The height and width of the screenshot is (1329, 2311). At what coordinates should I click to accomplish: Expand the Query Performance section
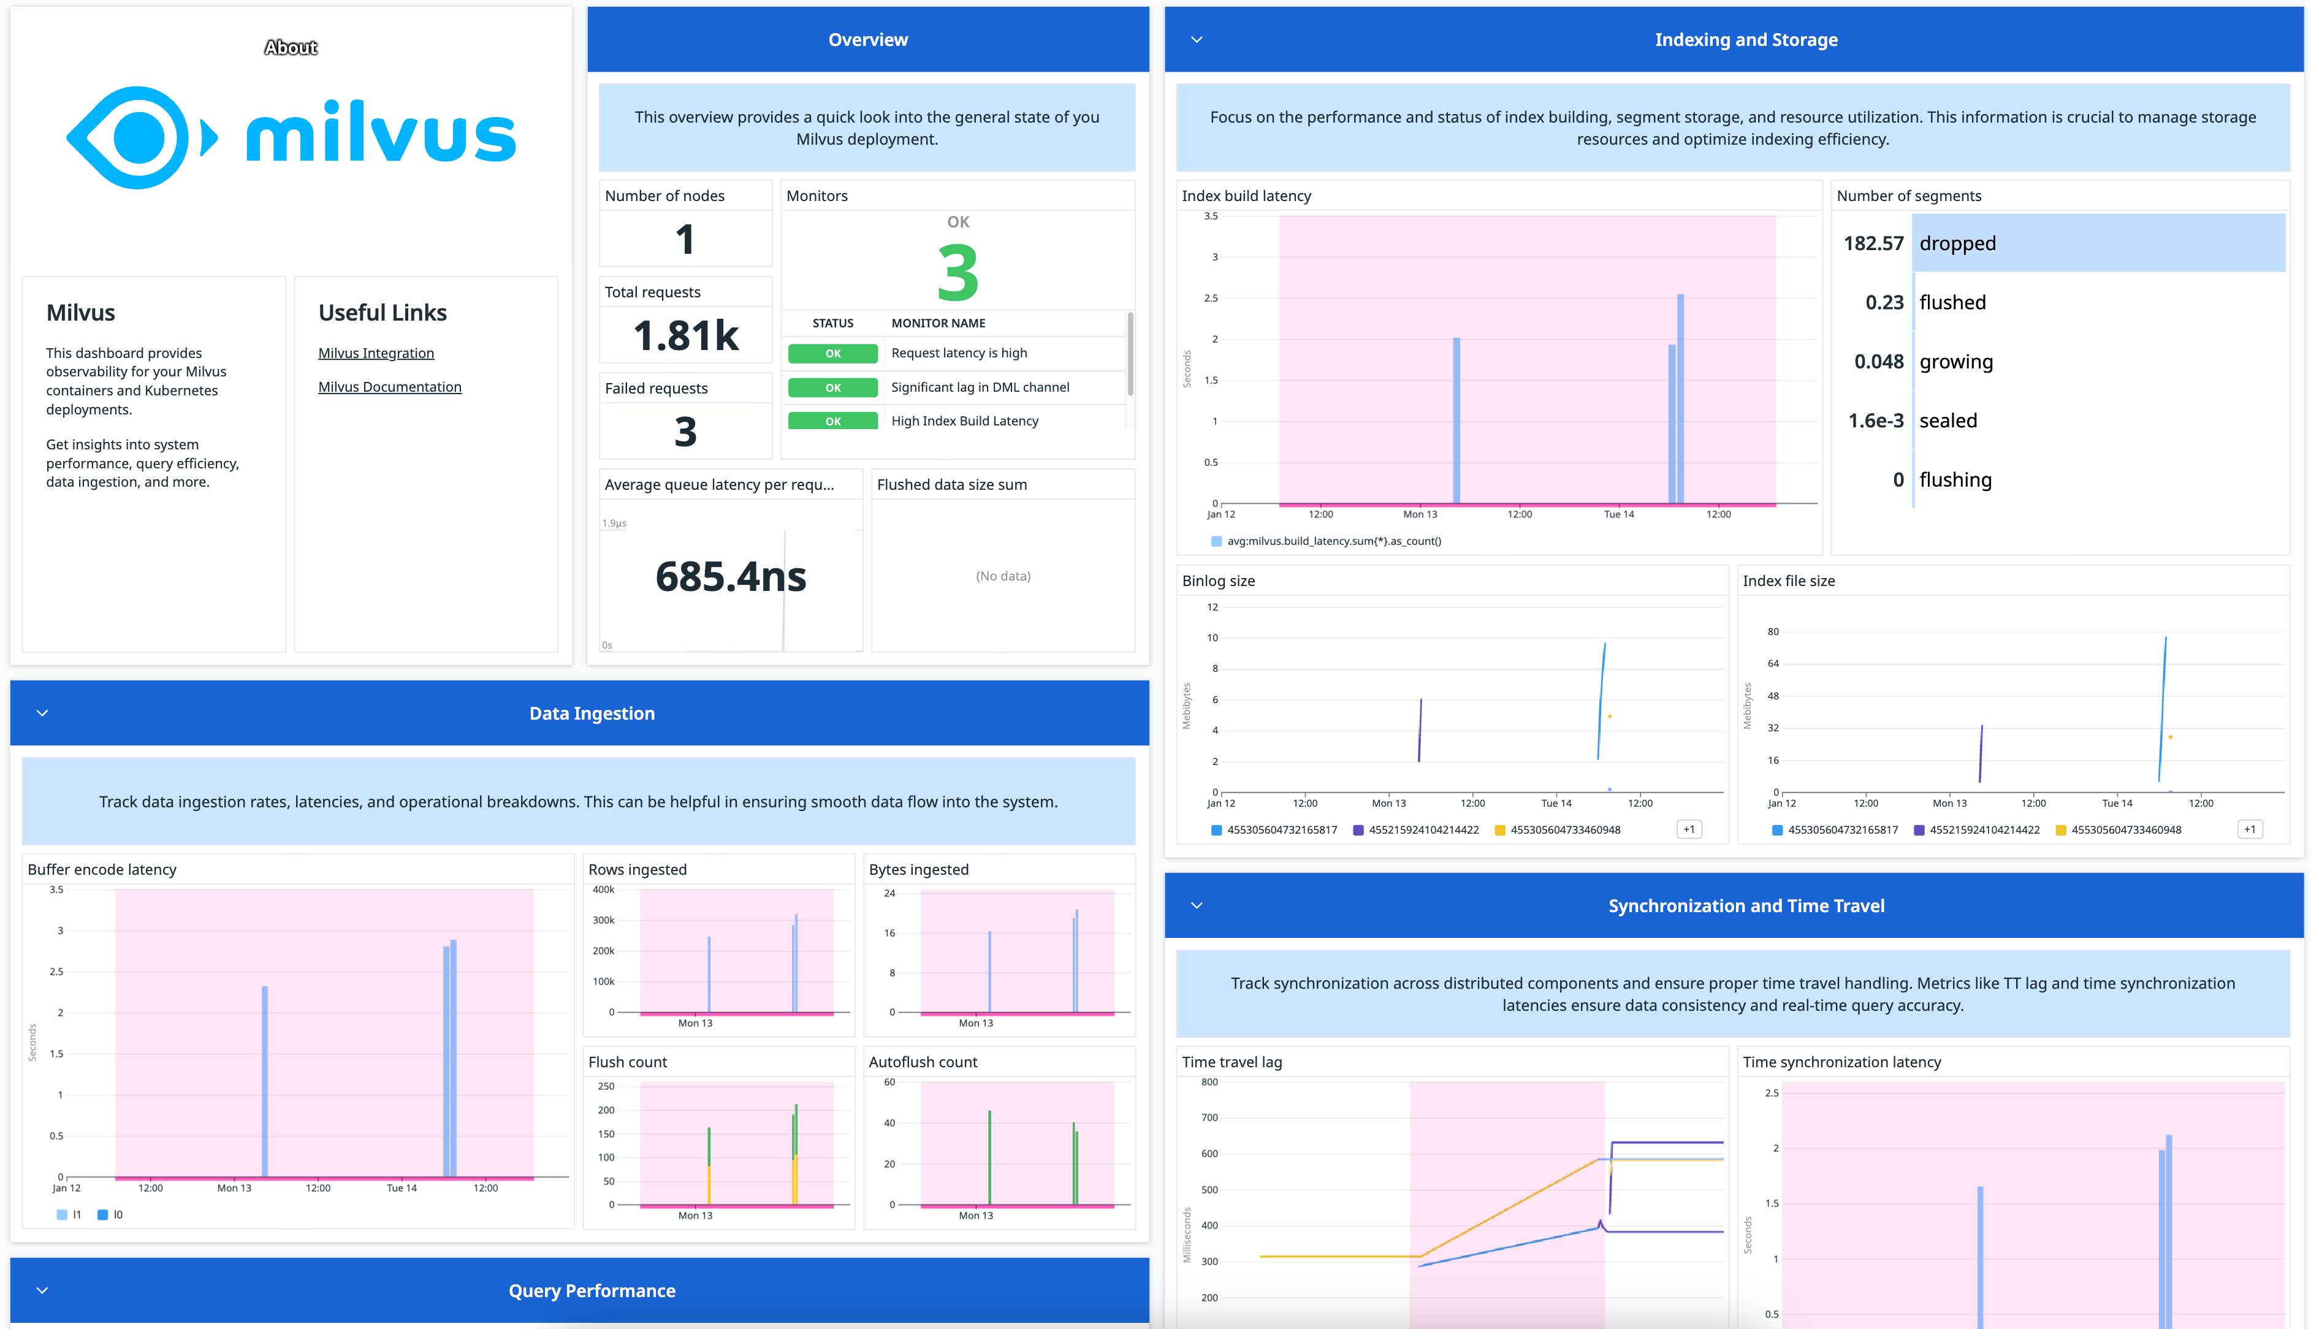point(40,1290)
